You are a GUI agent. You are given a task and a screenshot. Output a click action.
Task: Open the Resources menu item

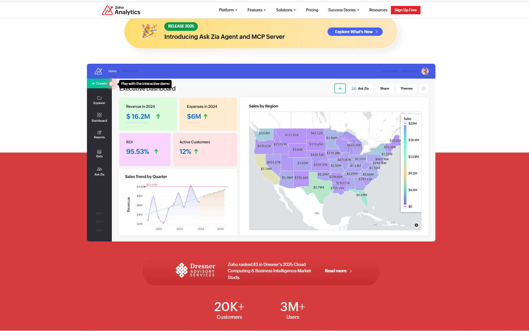pos(378,10)
